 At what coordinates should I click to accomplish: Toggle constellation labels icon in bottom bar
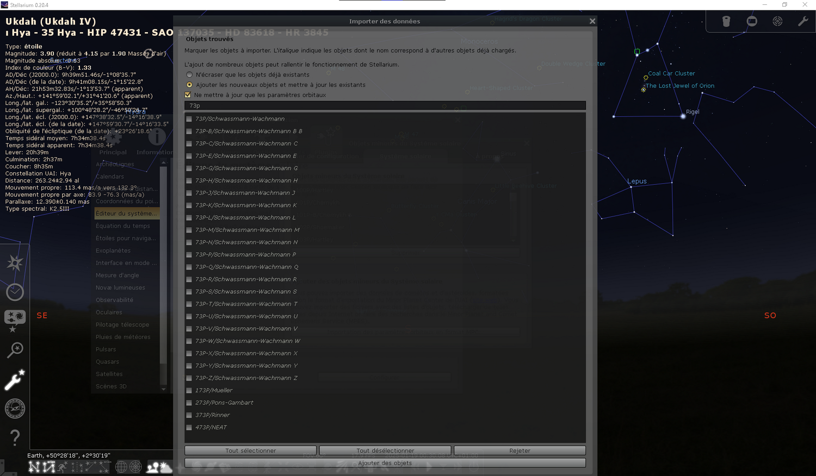point(48,467)
